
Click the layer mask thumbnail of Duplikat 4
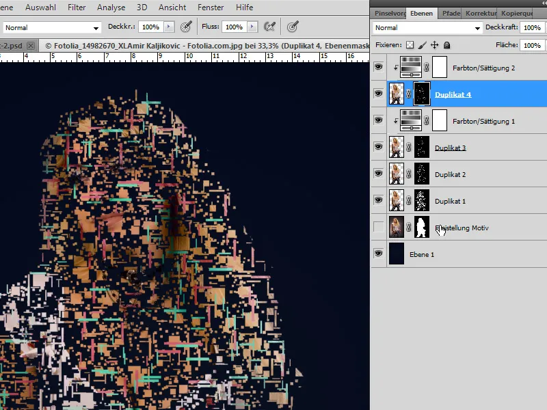[x=421, y=93]
